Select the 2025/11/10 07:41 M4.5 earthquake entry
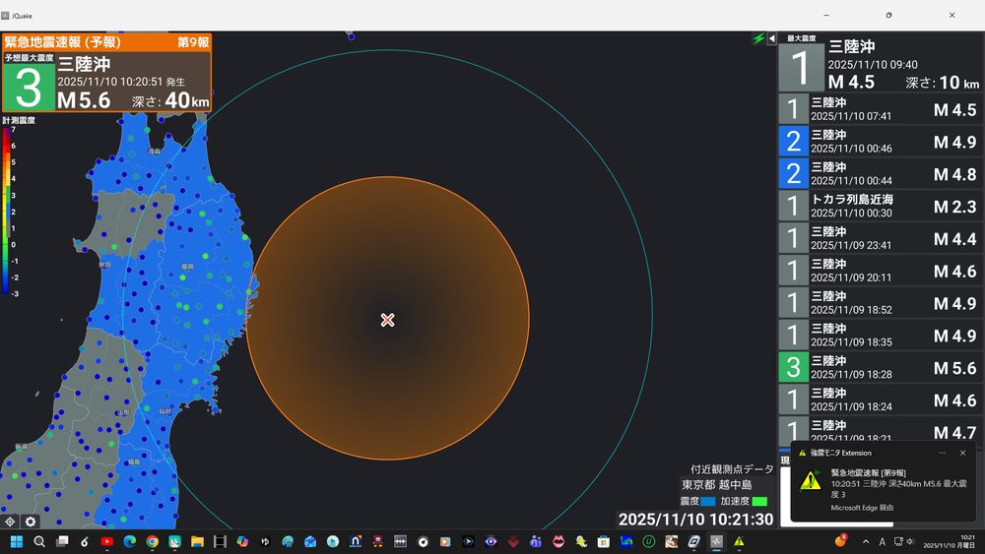Image resolution: width=985 pixels, height=554 pixels. (881, 108)
